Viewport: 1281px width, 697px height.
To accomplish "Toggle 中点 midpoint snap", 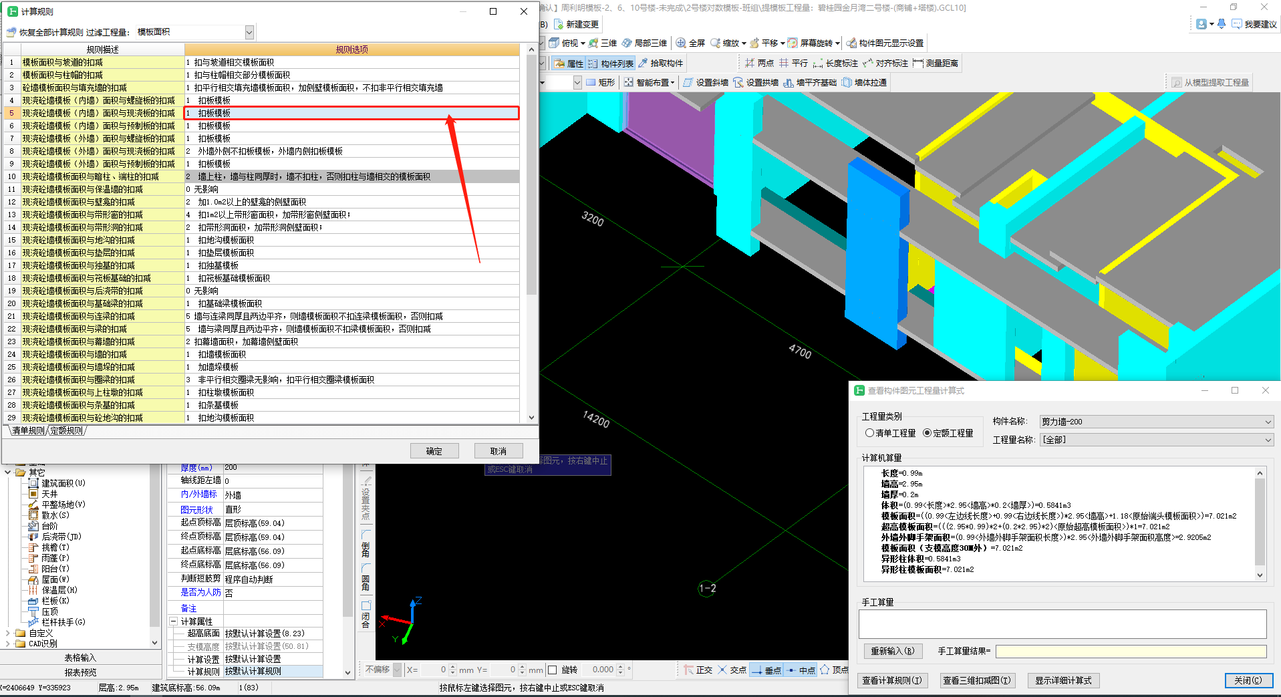I will point(801,670).
